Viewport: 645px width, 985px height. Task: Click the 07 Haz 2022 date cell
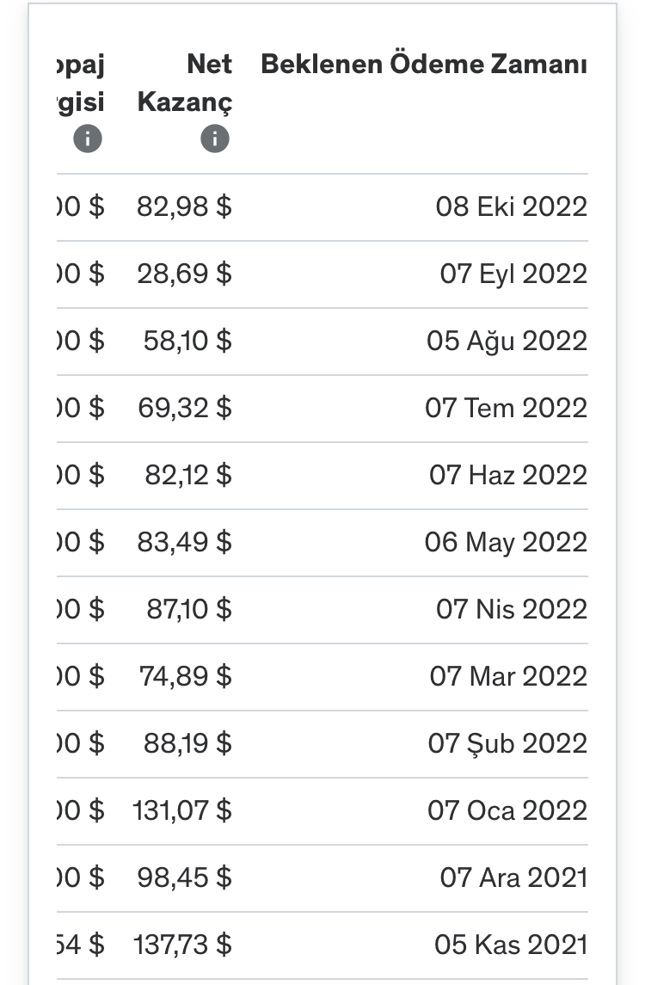tap(508, 476)
